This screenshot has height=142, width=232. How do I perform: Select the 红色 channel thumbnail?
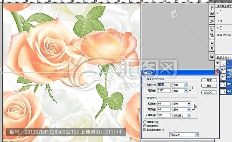[x=223, y=77]
